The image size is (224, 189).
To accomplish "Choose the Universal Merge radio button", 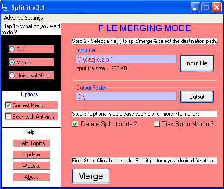I will click(x=12, y=76).
